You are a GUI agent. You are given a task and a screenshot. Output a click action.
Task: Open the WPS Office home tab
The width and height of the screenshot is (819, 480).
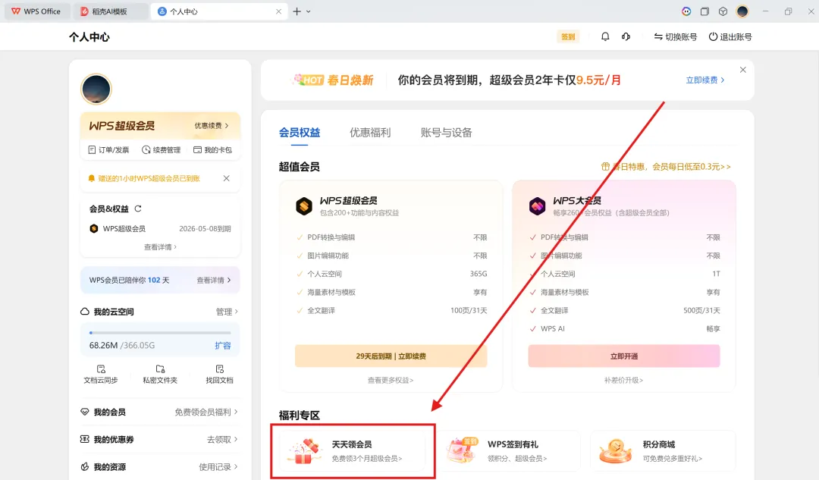(x=36, y=11)
